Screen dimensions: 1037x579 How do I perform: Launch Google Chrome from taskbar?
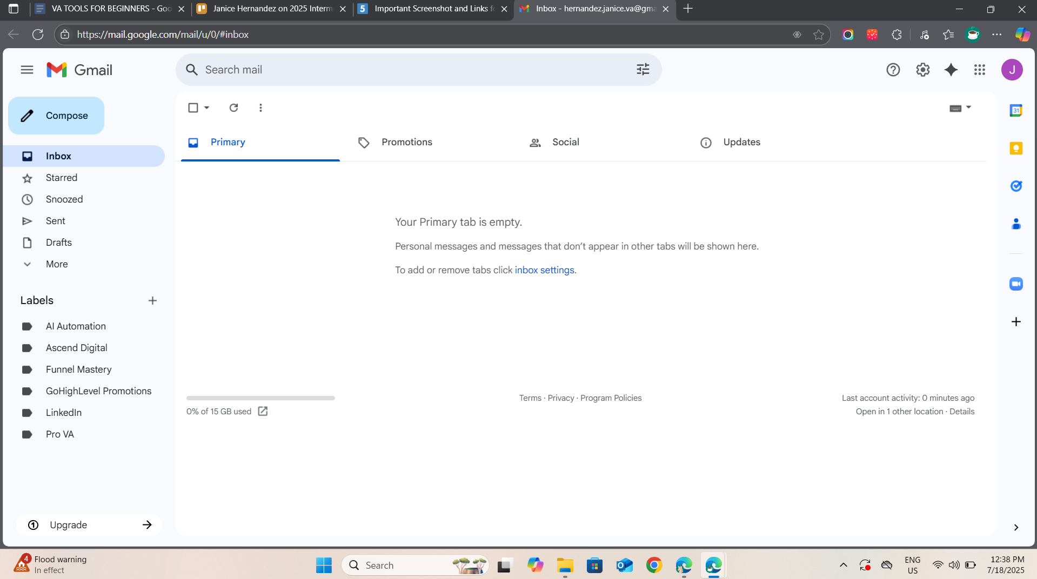pos(654,565)
